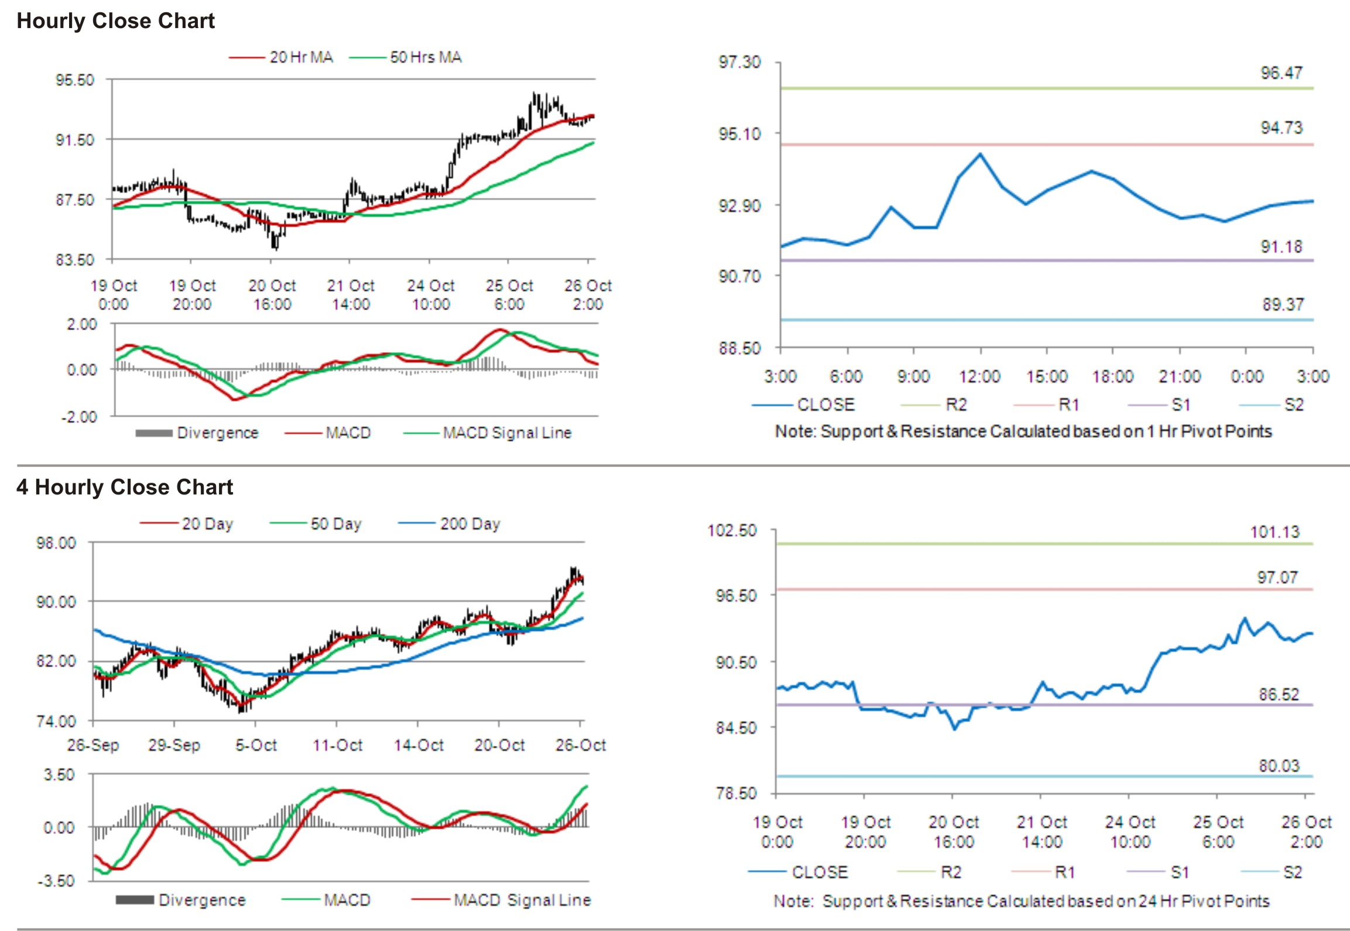Click "24 Oct 10:00" on hourly MA chart

point(431,295)
